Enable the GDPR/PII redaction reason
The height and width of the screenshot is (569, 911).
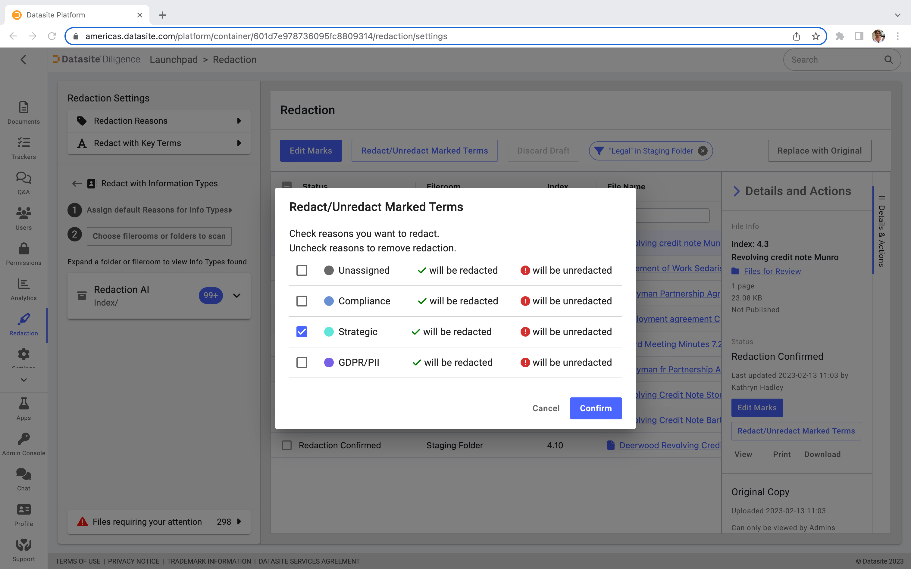(302, 362)
